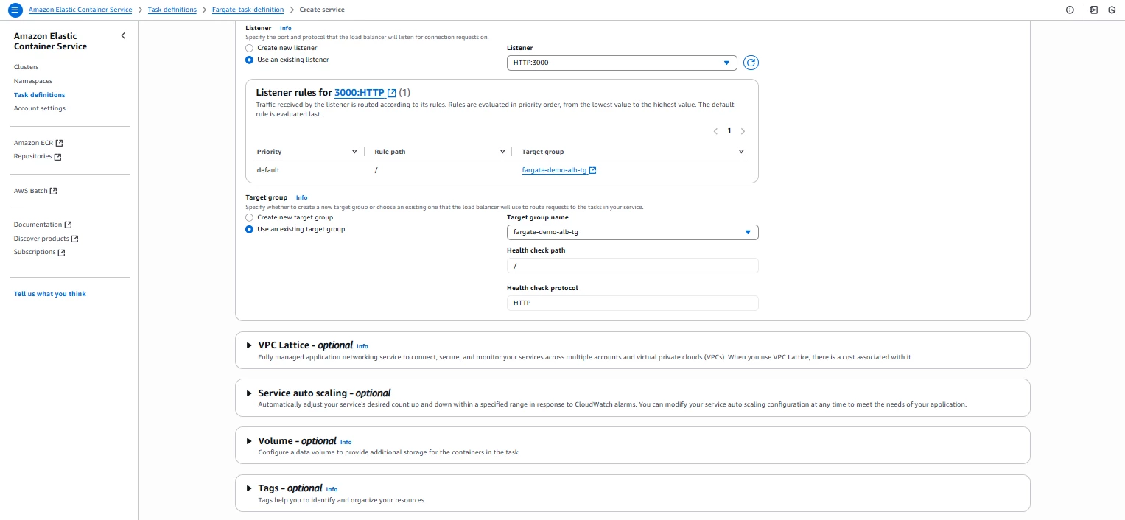Viewport: 1125px width, 520px height.
Task: Open the Listener HTTP:3000 dropdown
Action: (622, 63)
